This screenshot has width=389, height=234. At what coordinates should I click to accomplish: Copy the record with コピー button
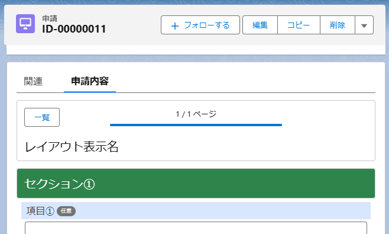(299, 25)
